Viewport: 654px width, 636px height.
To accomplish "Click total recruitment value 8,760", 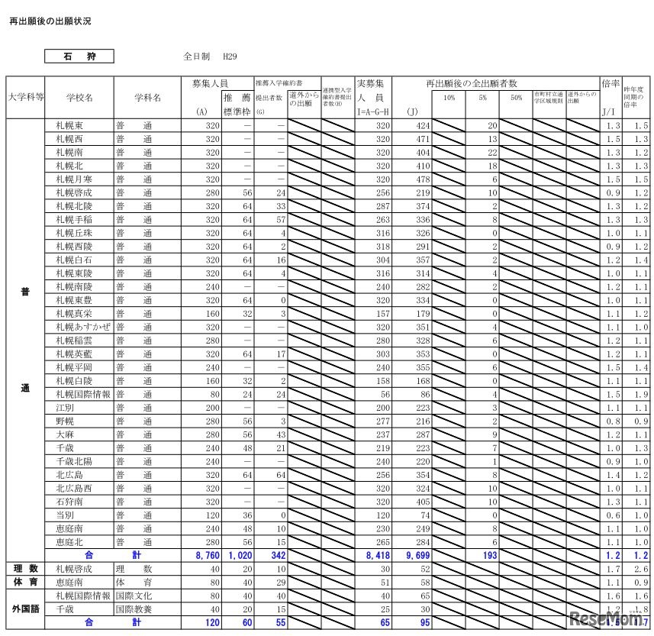I will 208,556.
